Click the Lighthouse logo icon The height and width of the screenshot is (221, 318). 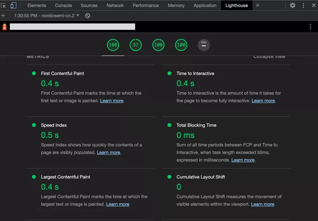(5, 26)
